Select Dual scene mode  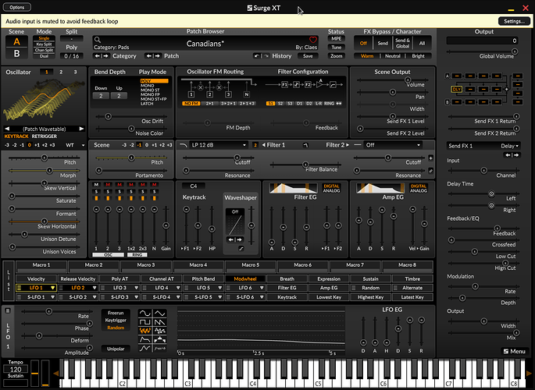44,56
